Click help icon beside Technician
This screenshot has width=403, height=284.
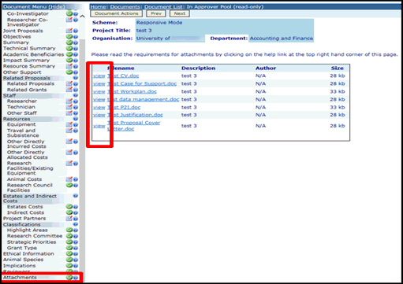pyautogui.click(x=76, y=107)
